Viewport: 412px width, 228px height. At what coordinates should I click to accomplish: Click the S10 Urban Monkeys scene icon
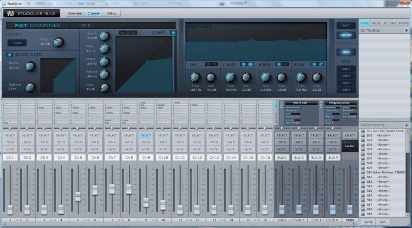[363, 173]
